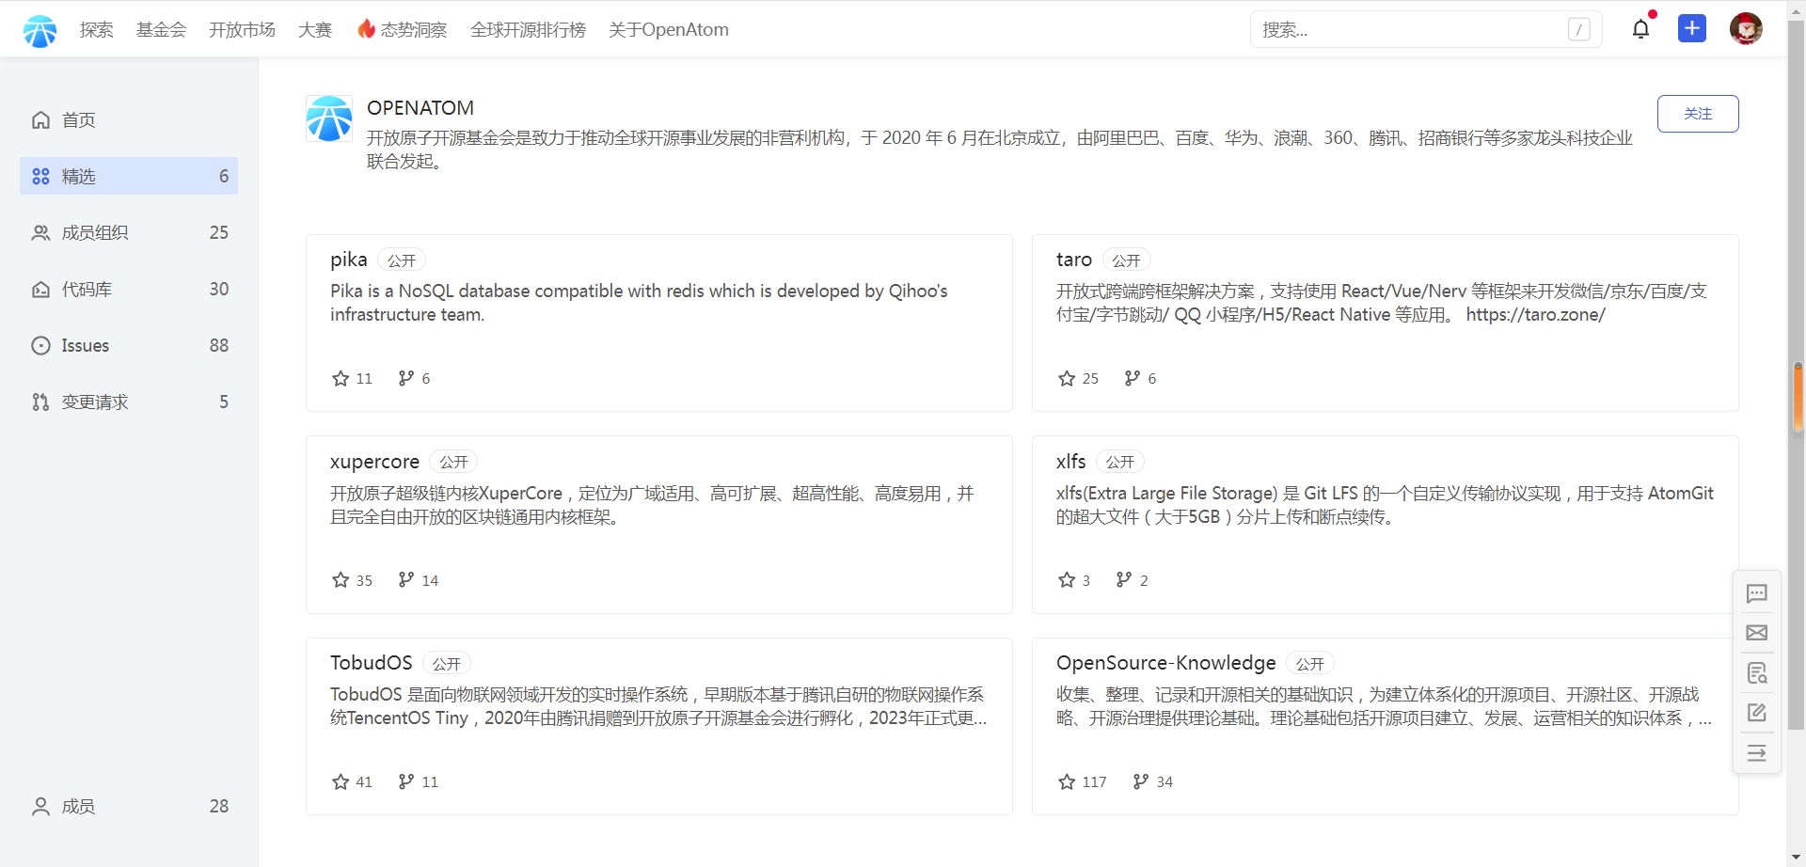Open 关于OpenAtom in the top menu
Image resolution: width=1806 pixels, height=867 pixels.
[x=669, y=30]
